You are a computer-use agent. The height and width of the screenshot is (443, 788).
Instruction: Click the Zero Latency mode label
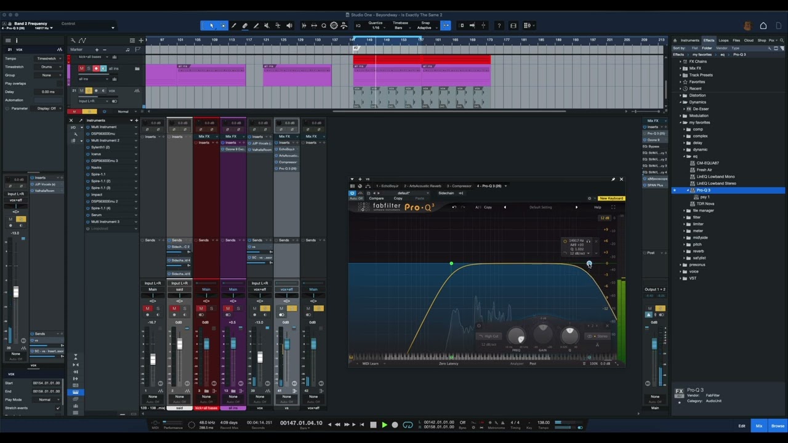pos(449,364)
